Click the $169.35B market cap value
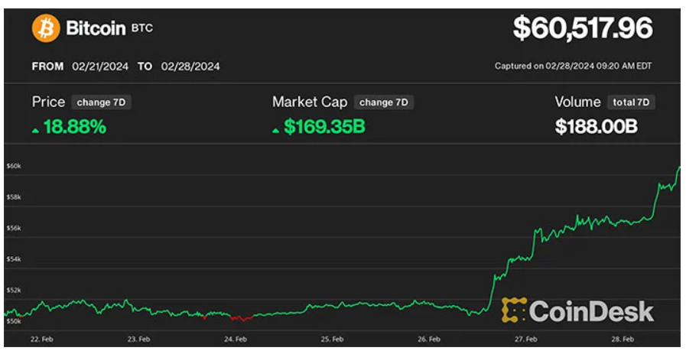 pos(324,127)
